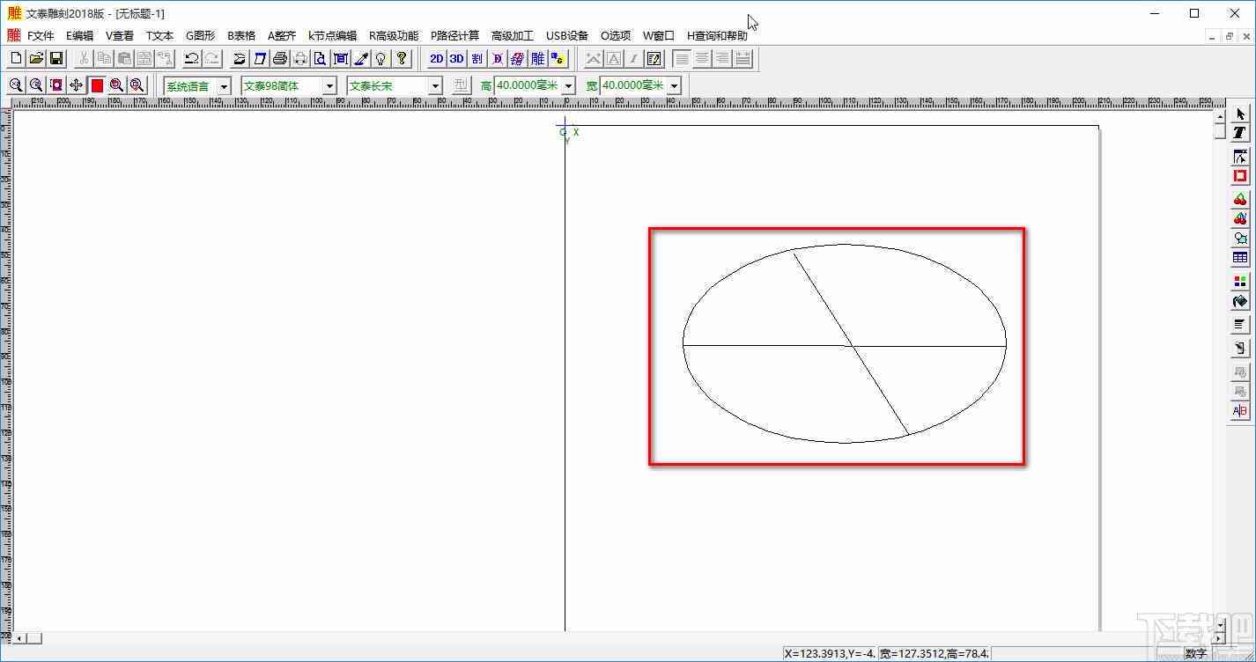
Task: Open the F文件 menu
Action: coord(41,36)
